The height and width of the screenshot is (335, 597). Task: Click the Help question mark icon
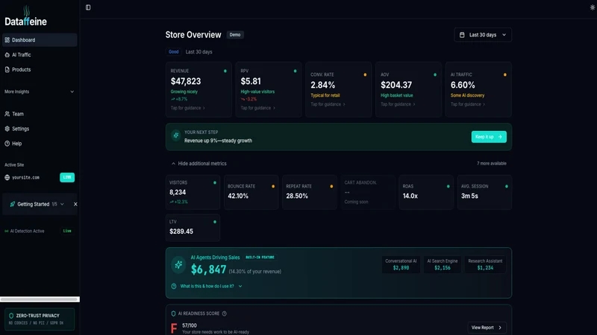click(7, 144)
